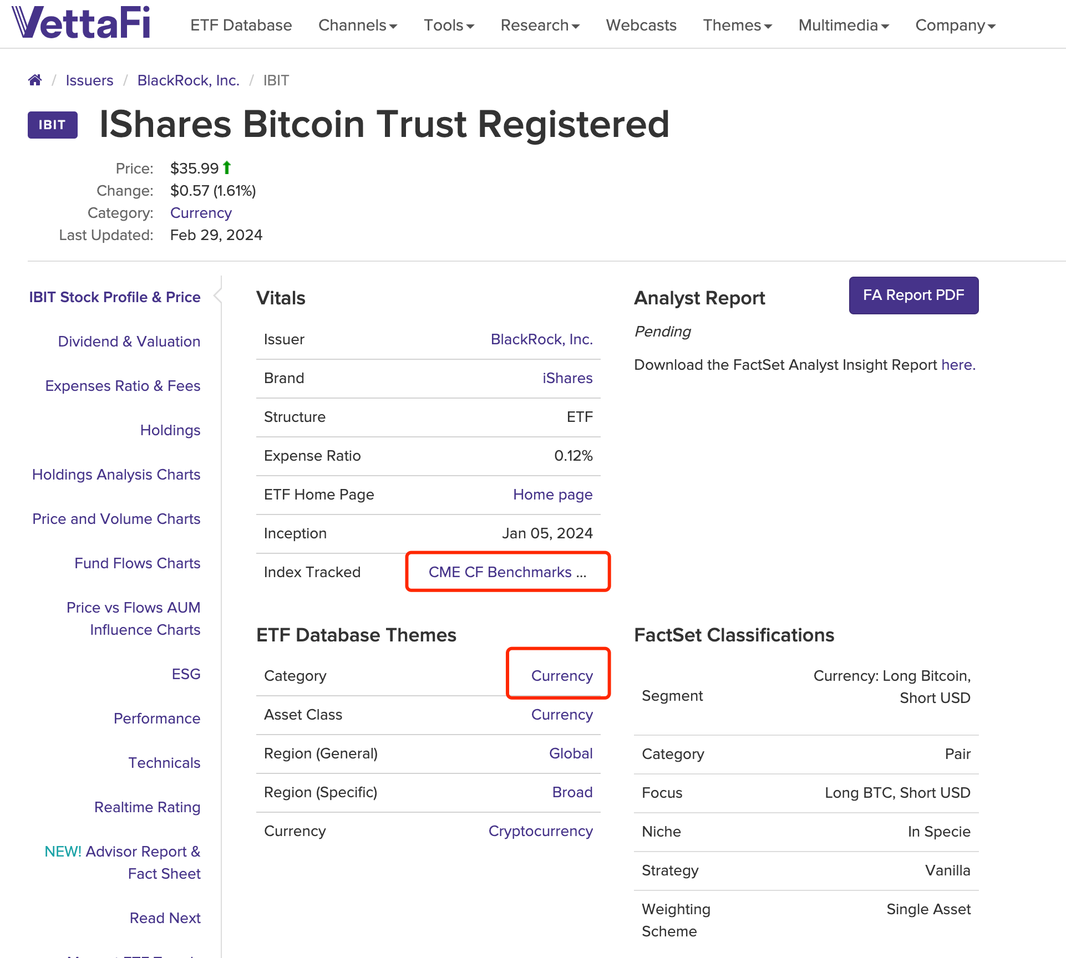Click Currency in the Asset Class row

tap(562, 715)
